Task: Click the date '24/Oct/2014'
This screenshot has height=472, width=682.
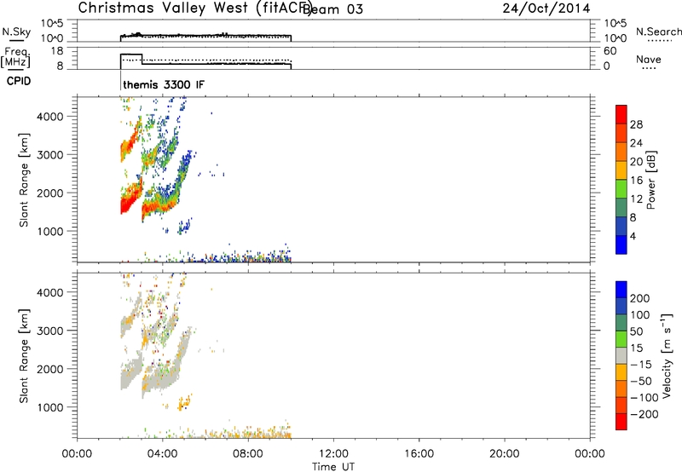Action: pos(546,9)
